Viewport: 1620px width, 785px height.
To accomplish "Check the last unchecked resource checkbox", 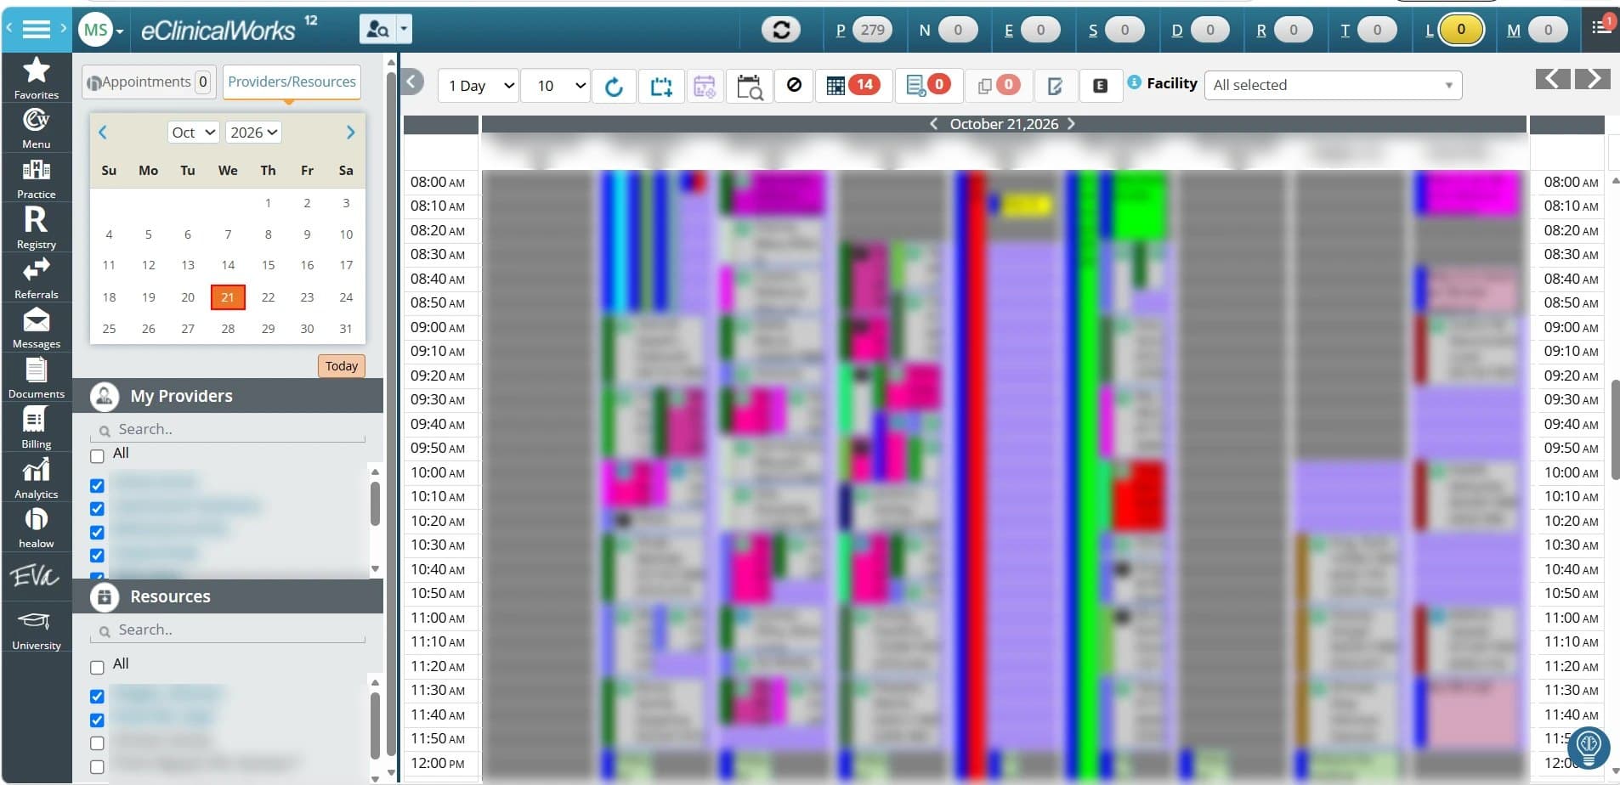I will coord(97,766).
